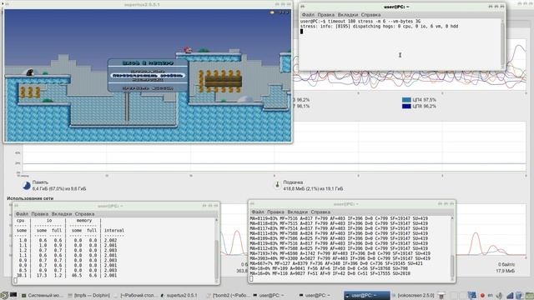The height and width of the screenshot is (300, 534).
Task: Click the scrollbar of the cpu/io/memory terminal
Action: click(x=216, y=250)
